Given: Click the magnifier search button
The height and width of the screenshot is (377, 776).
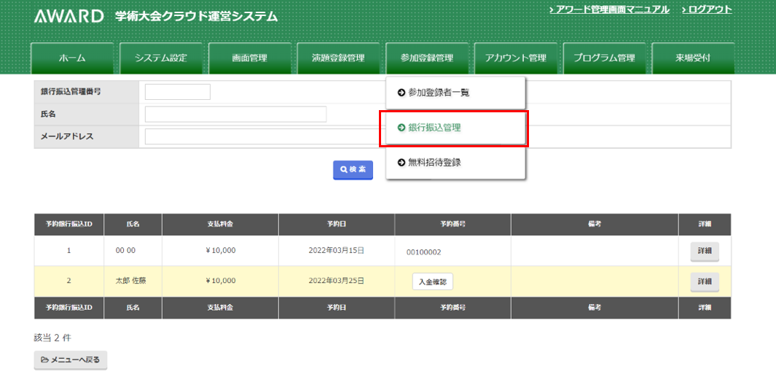Looking at the screenshot, I should 353,169.
